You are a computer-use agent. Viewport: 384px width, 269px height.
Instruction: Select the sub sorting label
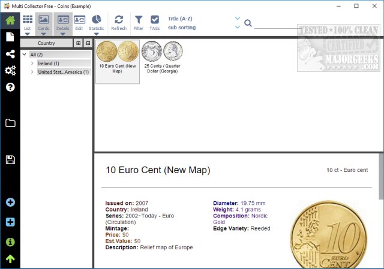[x=182, y=28]
